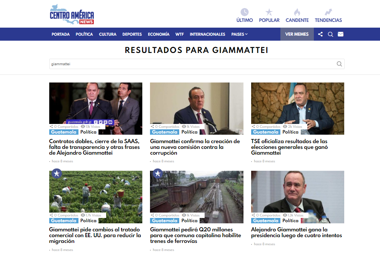The height and width of the screenshot is (264, 380).
Task: Click star badge on train yard article
Action: point(158,173)
